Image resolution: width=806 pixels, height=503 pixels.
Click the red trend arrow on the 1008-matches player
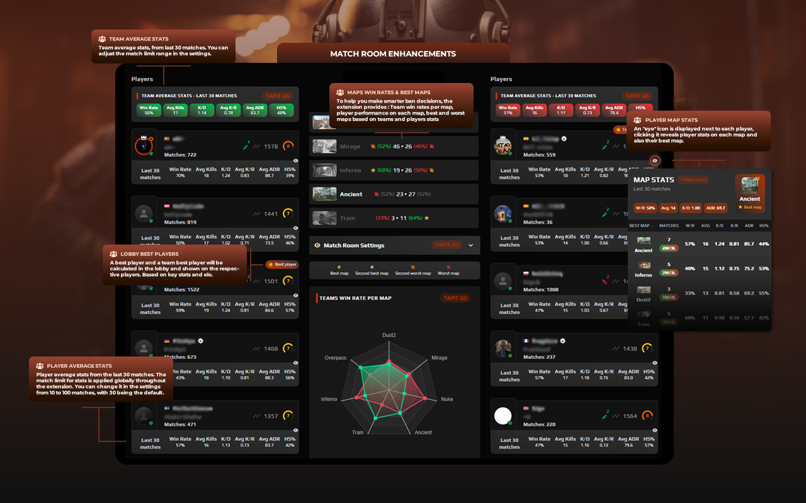(x=604, y=280)
